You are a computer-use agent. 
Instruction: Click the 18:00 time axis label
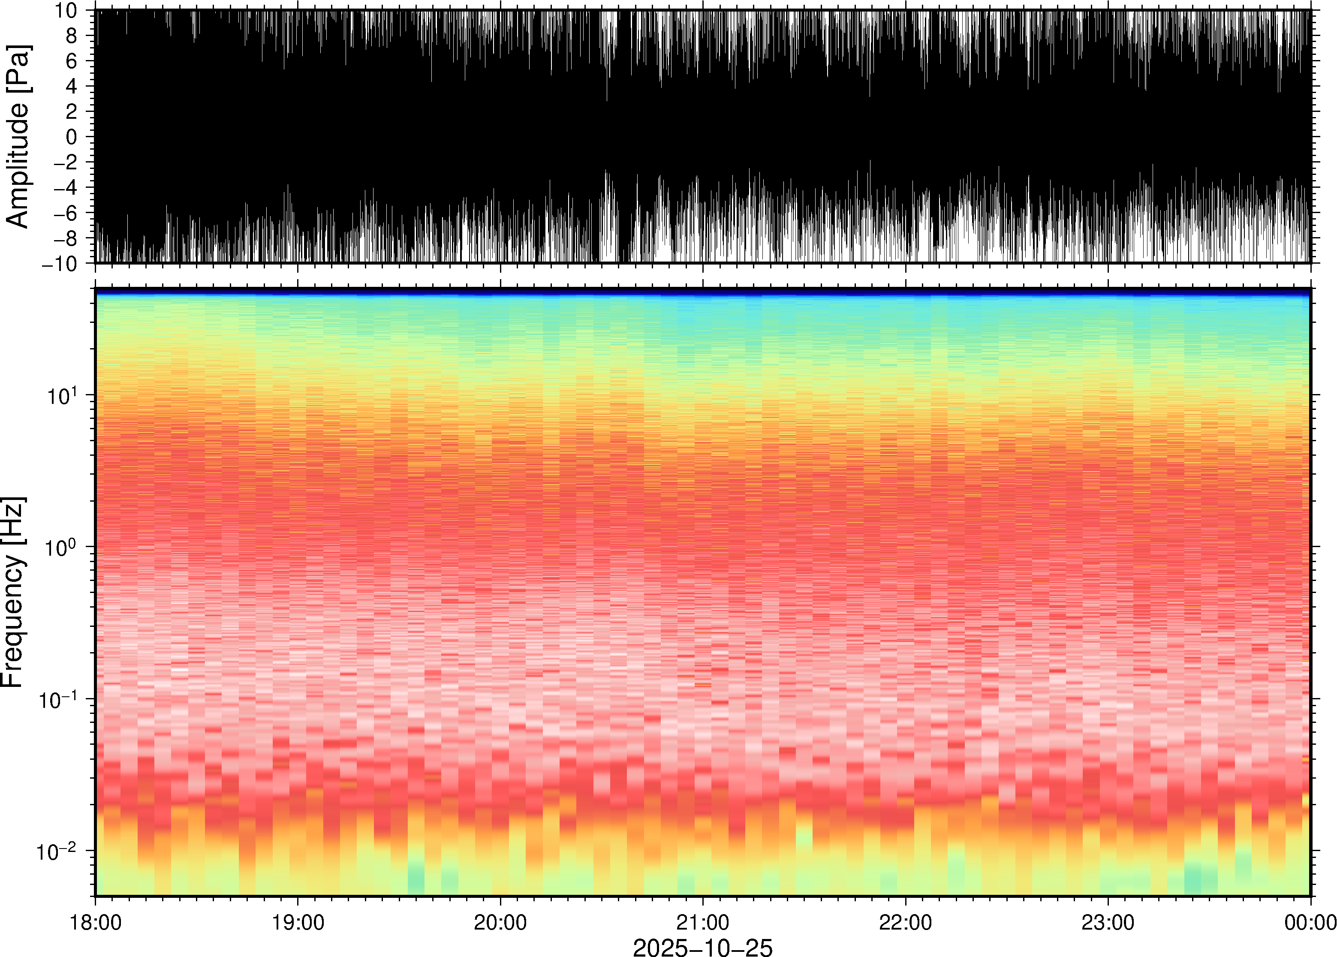point(96,922)
